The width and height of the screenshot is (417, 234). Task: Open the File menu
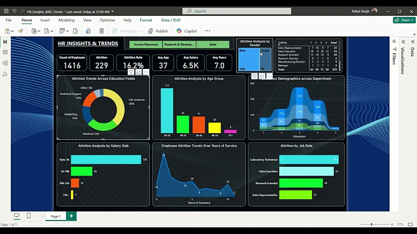[x=9, y=20]
